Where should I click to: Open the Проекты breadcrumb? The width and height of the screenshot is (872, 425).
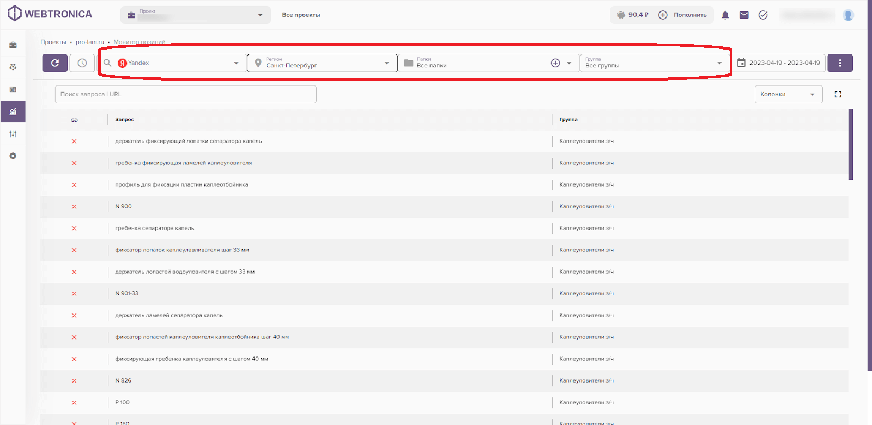(x=53, y=42)
